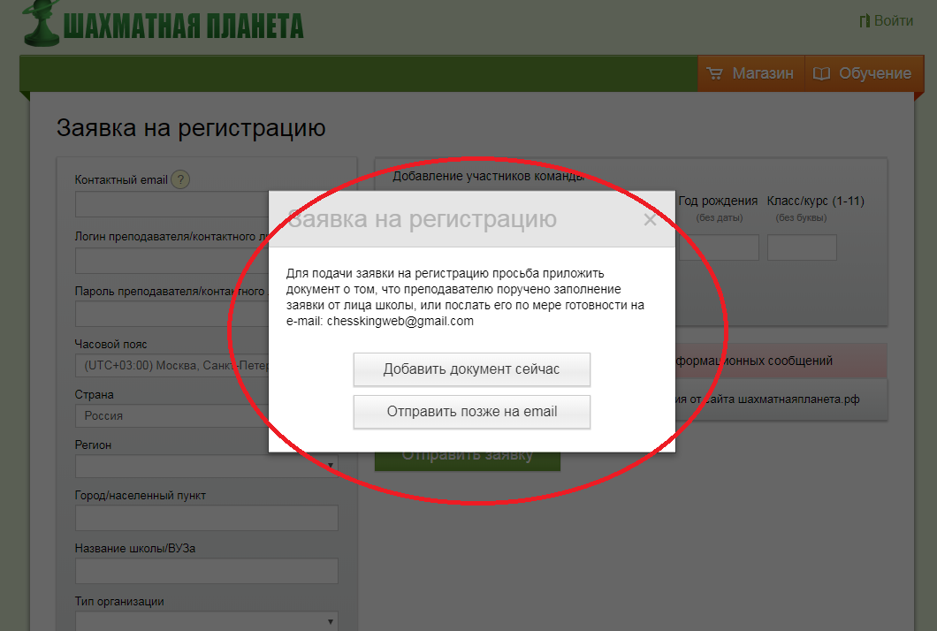
Task: Click the Войти login link
Action: 886,21
